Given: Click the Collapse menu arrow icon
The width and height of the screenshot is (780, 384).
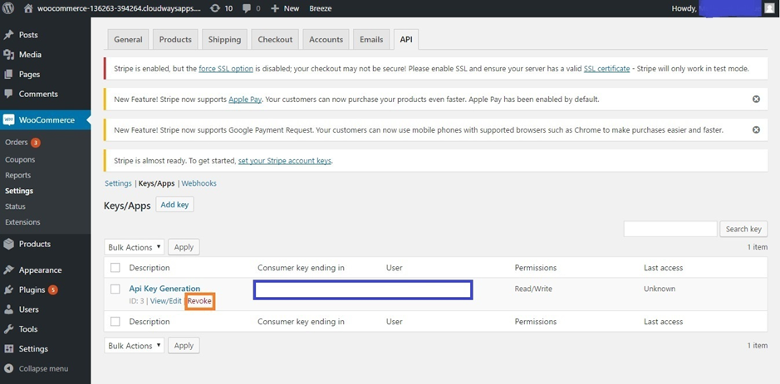Looking at the screenshot, I should tap(8, 368).
